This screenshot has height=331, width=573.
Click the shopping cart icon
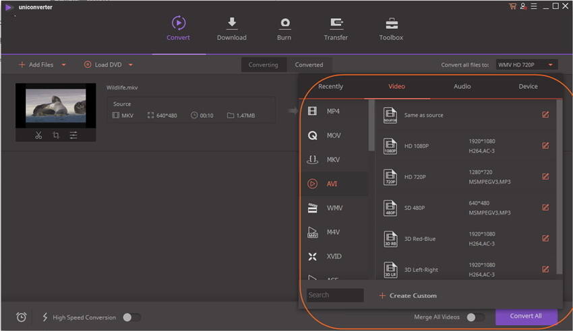pos(512,6)
